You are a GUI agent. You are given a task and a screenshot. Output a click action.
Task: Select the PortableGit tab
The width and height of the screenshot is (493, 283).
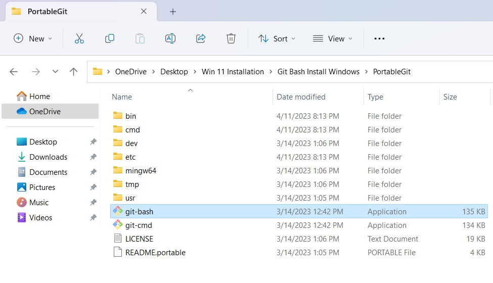[81, 12]
